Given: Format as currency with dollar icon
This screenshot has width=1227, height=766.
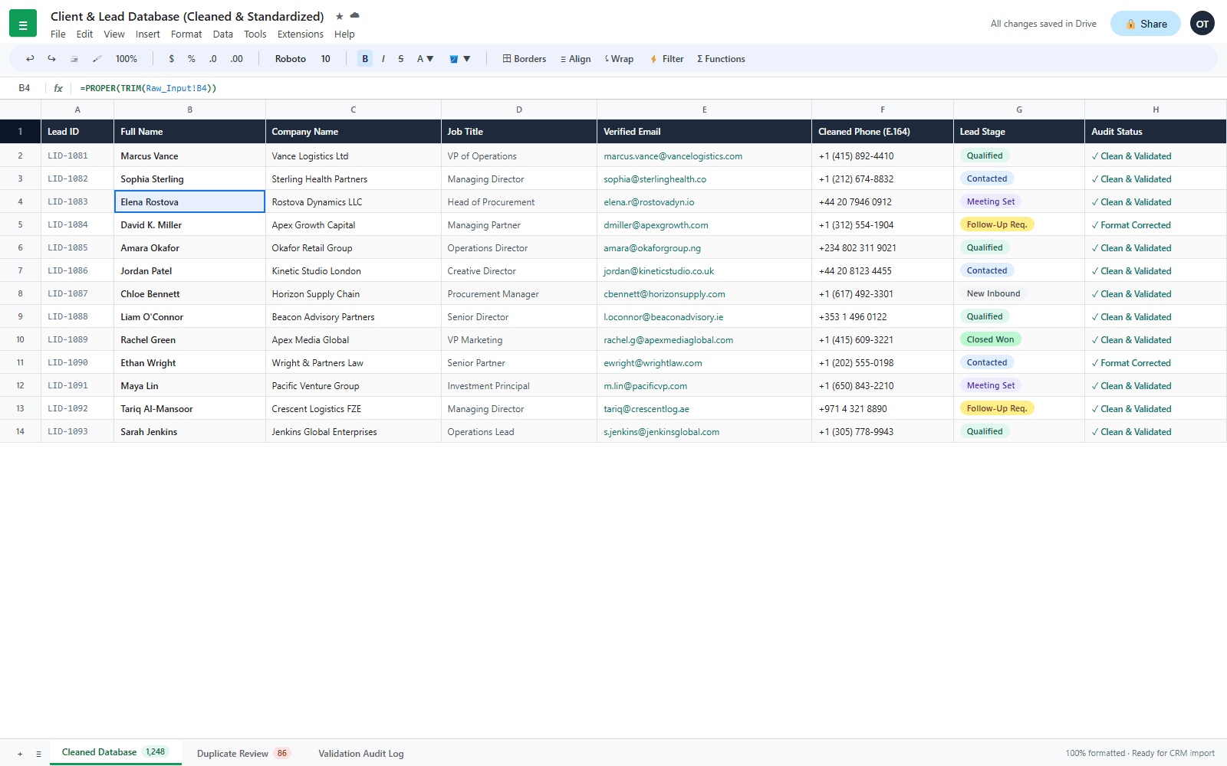Looking at the screenshot, I should coord(171,59).
